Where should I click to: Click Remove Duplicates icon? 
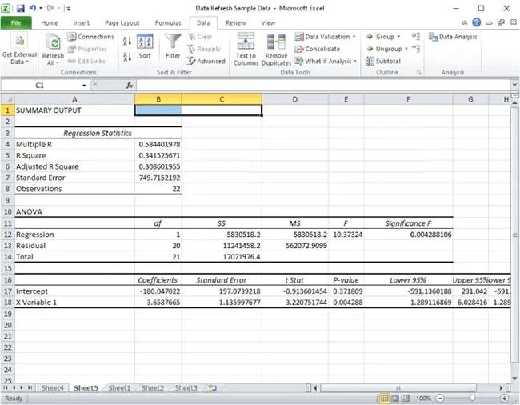coord(276,42)
